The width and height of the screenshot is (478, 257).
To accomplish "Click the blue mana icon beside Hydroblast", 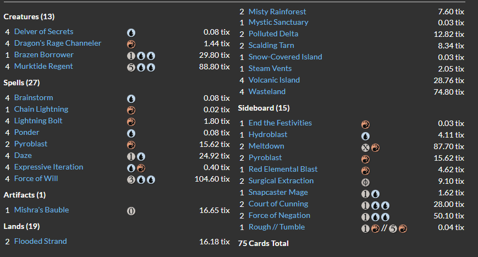I will click(x=366, y=135).
